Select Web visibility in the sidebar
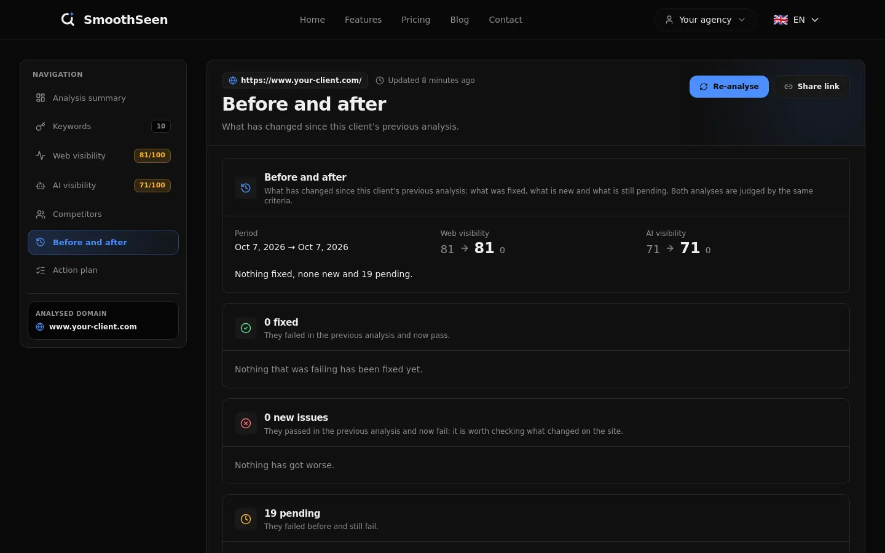The image size is (885, 553). click(103, 156)
